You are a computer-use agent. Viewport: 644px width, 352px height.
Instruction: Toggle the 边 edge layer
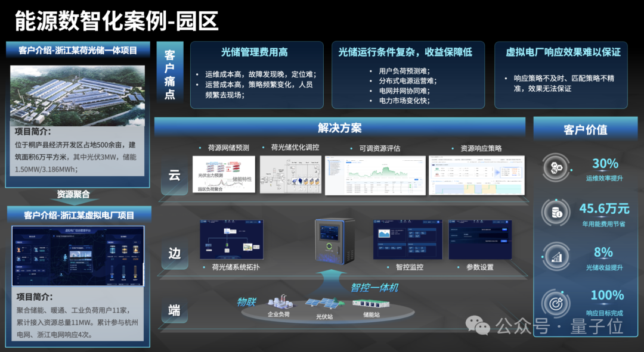point(174,251)
